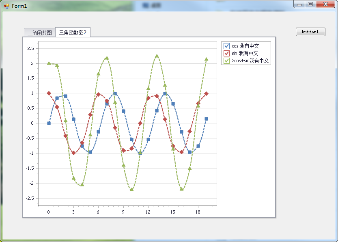
Task: Click the Form1 title text
Action: tap(19, 6)
